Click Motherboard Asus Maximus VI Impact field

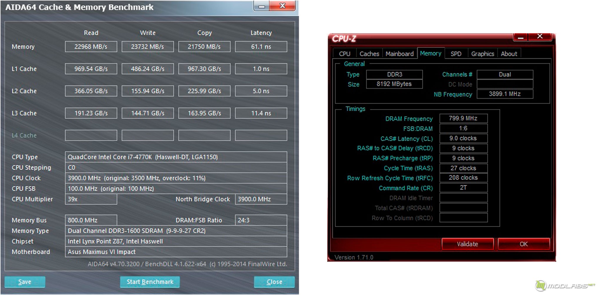coord(176,252)
